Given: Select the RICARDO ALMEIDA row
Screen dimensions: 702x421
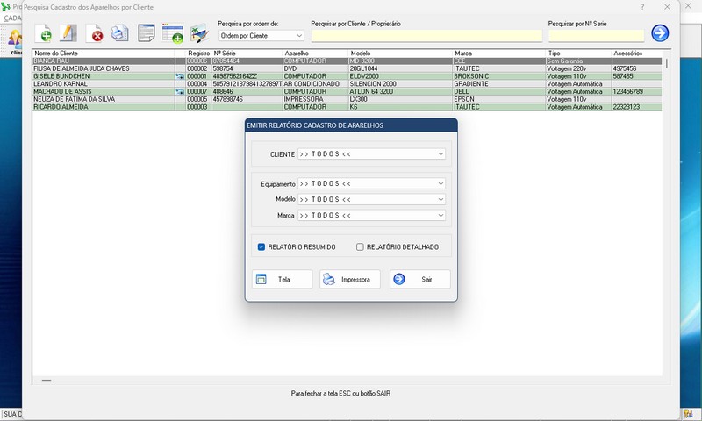Looking at the screenshot, I should coord(347,107).
